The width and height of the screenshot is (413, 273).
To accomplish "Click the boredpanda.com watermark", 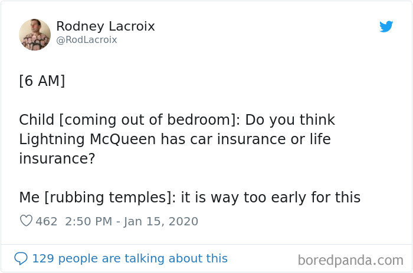I will (350, 259).
